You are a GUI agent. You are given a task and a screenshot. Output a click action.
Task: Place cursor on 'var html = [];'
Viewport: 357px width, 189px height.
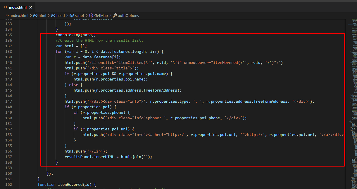71,46
